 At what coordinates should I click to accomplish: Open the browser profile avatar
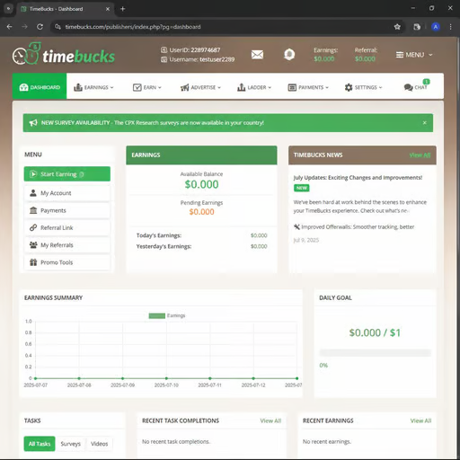click(436, 27)
